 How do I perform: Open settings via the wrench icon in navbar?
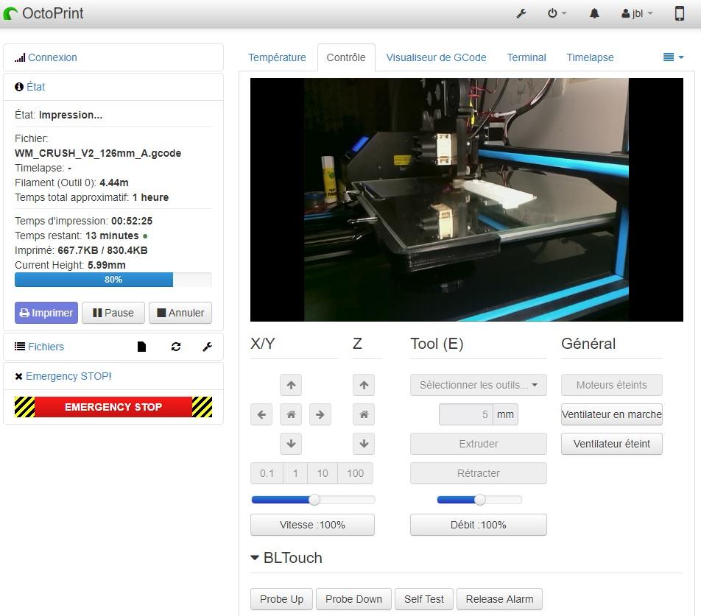(521, 13)
